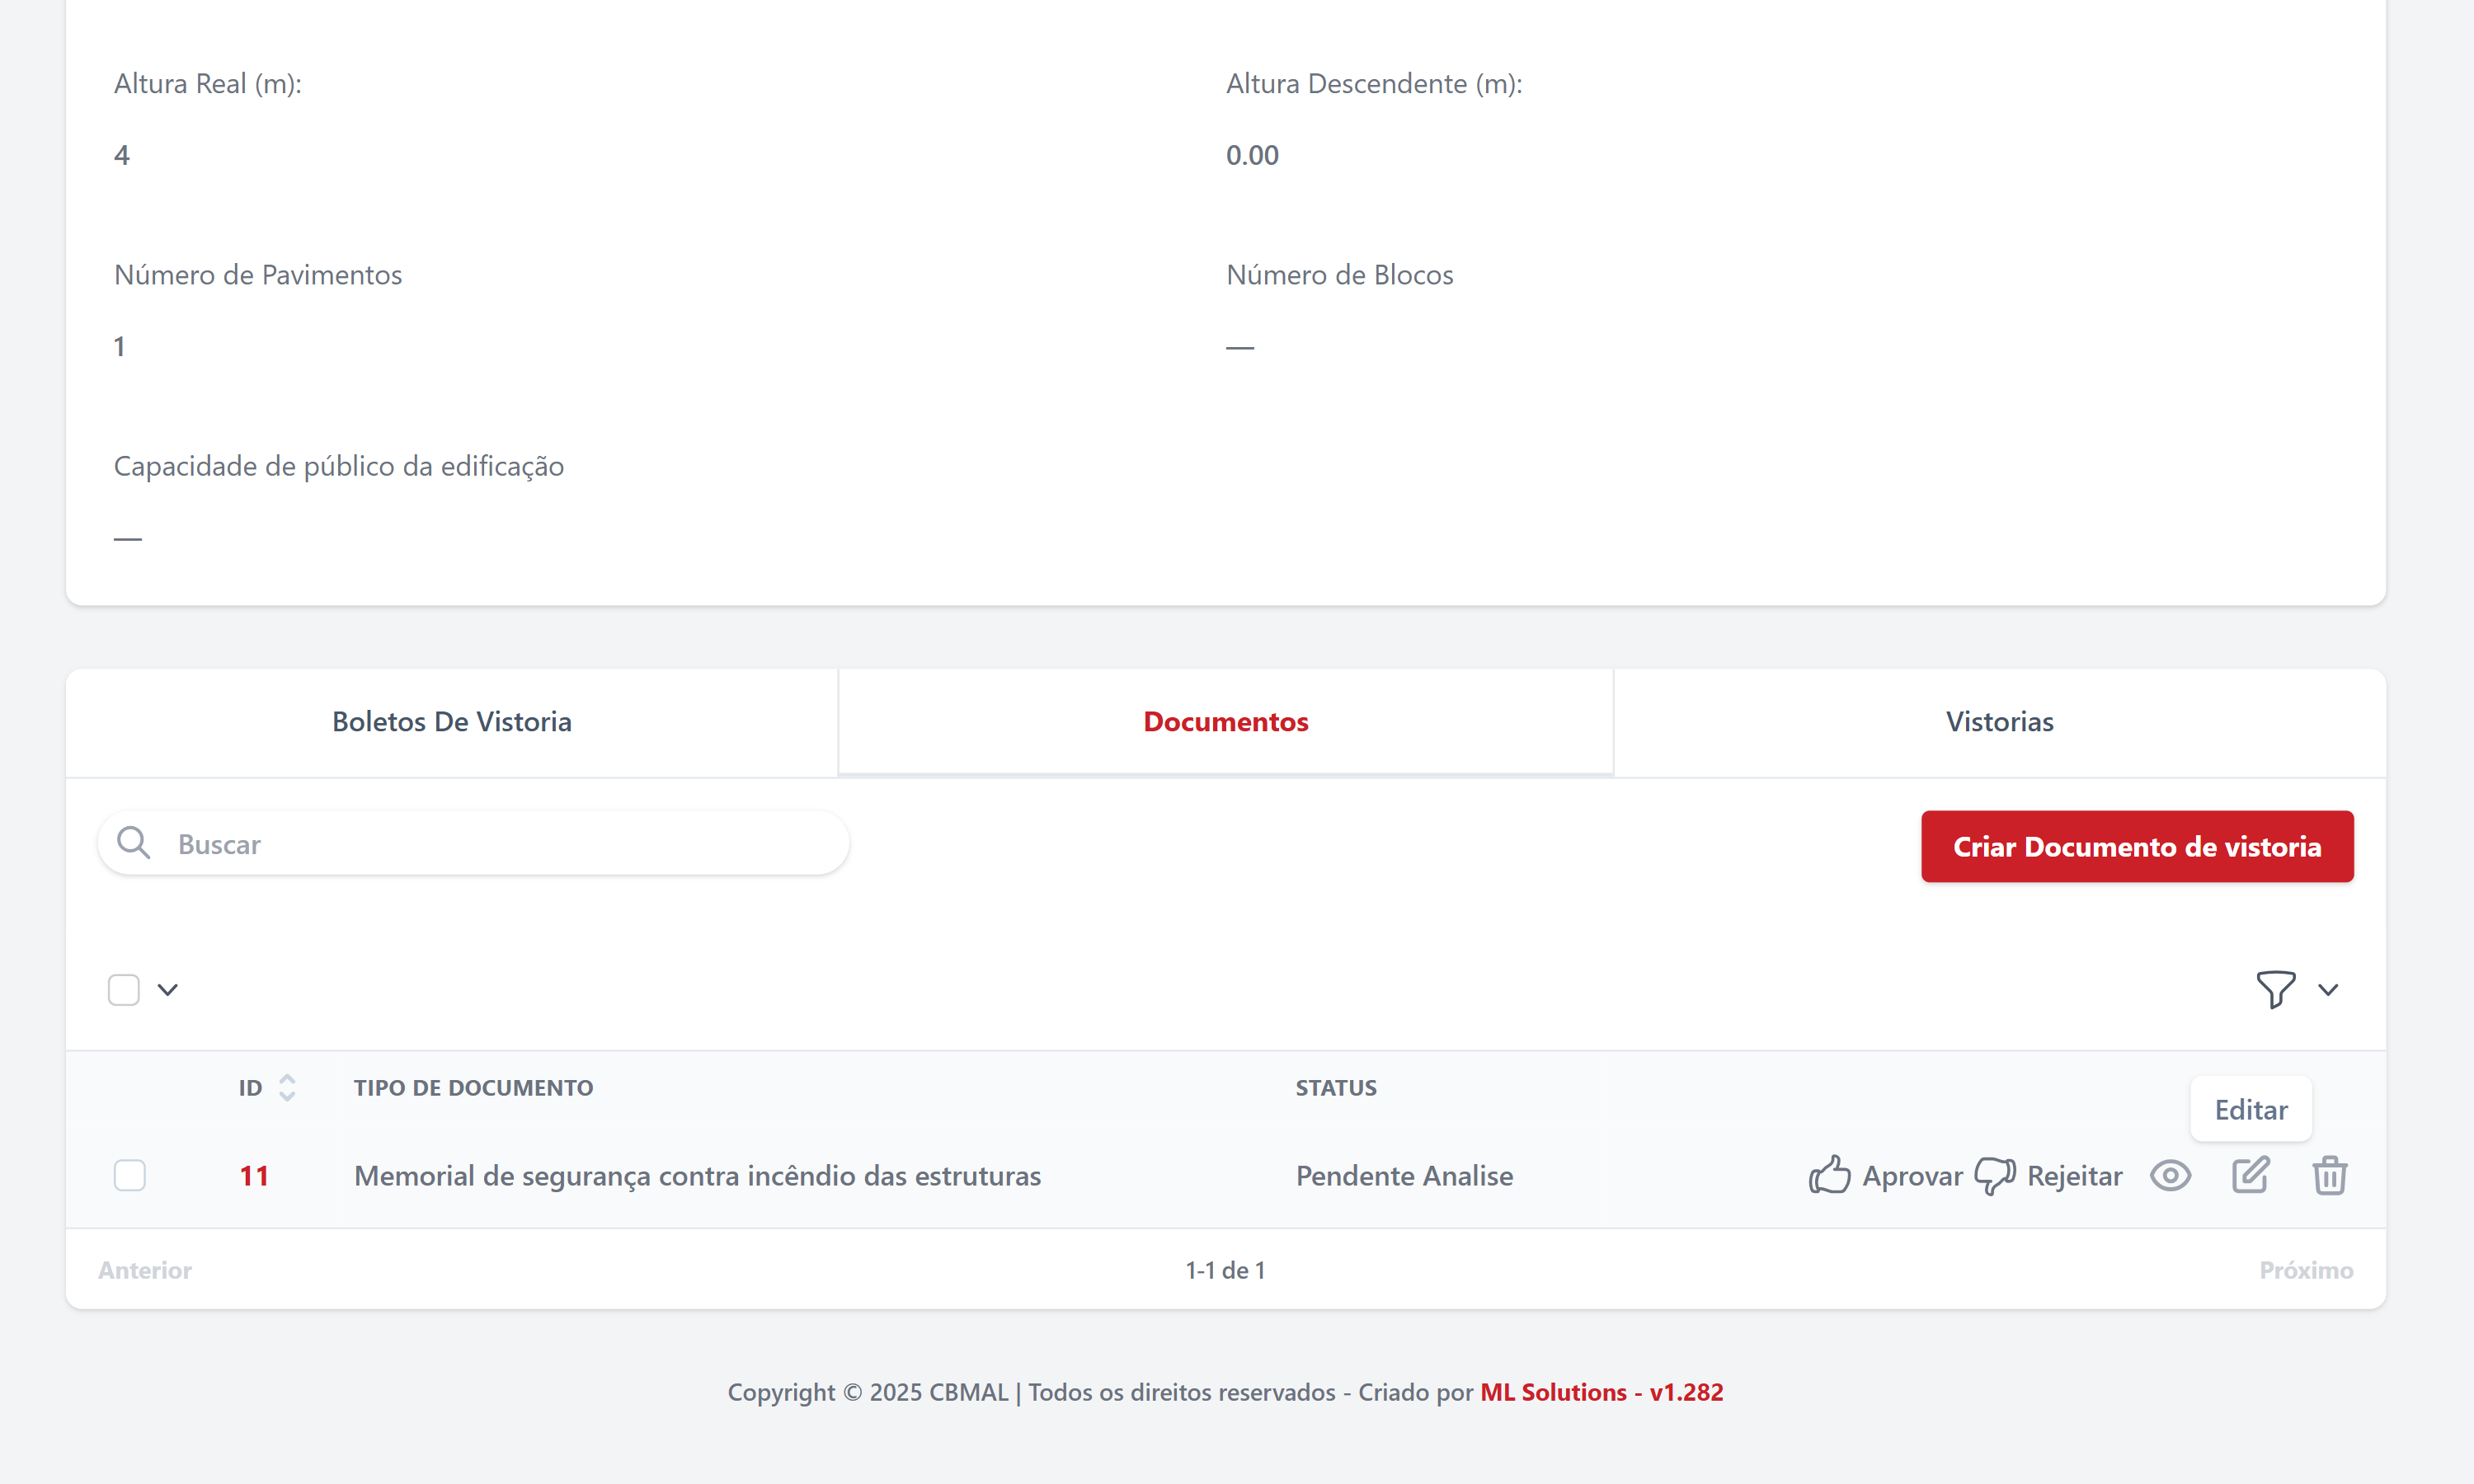View document 11 with eye icon
The height and width of the screenshot is (1484, 2474).
coord(2170,1175)
